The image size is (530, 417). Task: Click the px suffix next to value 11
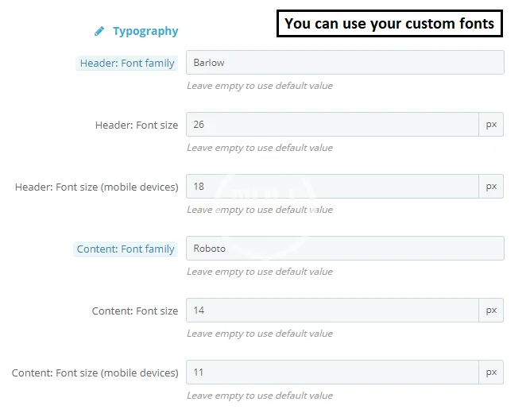coord(491,373)
